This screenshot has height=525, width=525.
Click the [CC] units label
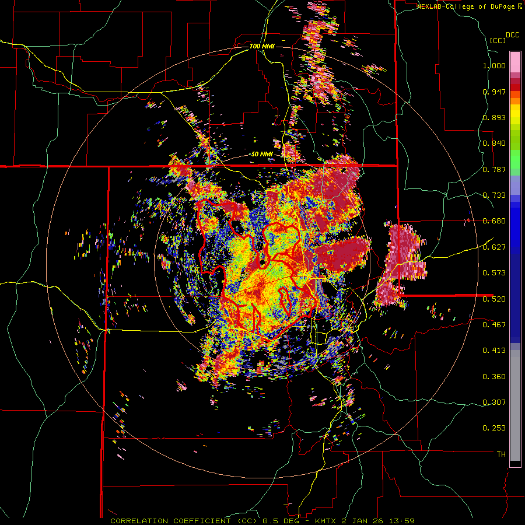pyautogui.click(x=498, y=40)
